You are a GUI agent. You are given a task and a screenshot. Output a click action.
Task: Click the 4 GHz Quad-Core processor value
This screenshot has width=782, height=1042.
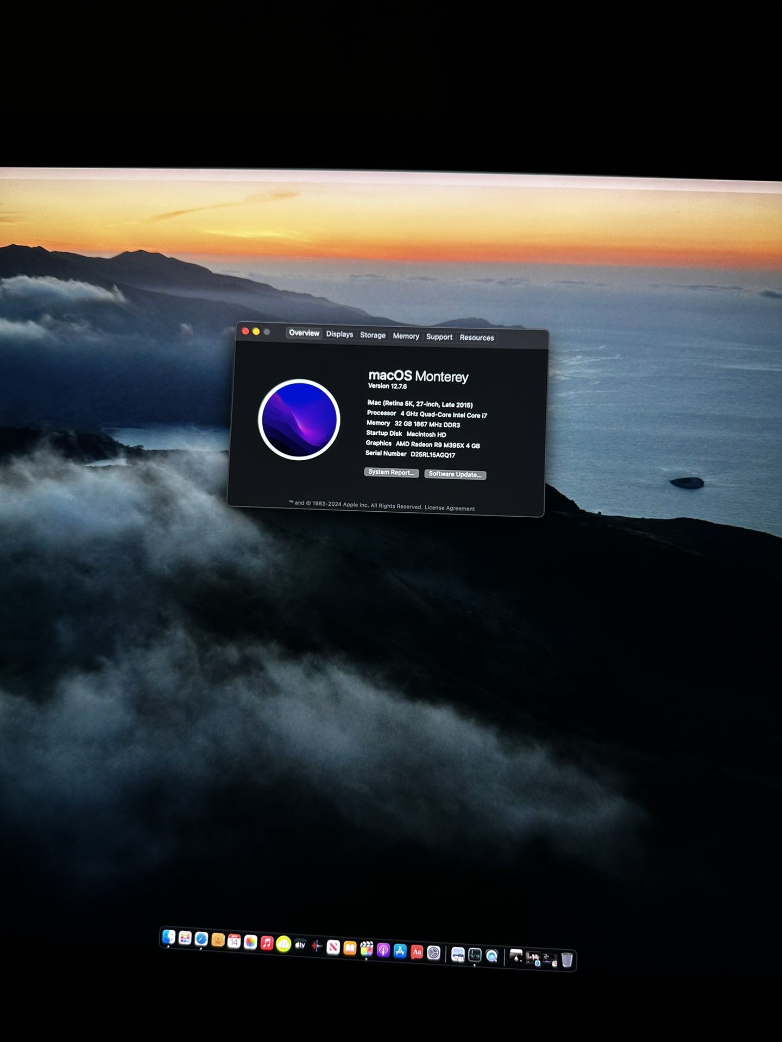click(444, 415)
